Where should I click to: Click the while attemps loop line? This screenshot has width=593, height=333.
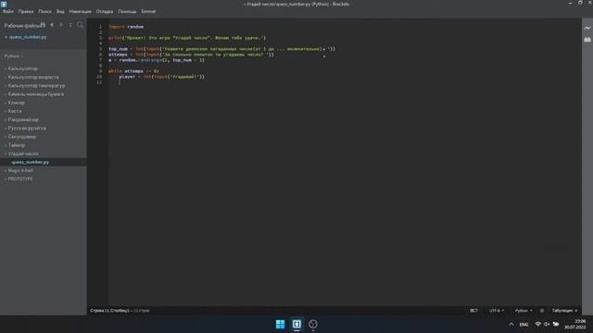[133, 71]
